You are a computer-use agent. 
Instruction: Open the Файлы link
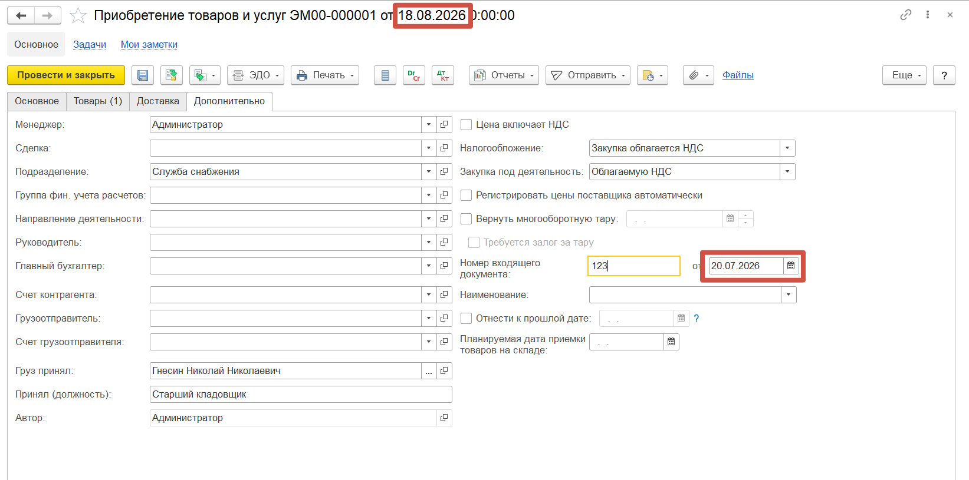tap(738, 75)
